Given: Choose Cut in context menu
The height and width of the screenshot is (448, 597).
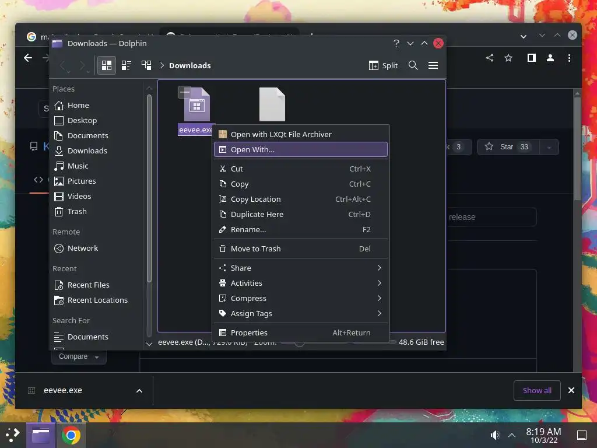Looking at the screenshot, I should pos(301,169).
